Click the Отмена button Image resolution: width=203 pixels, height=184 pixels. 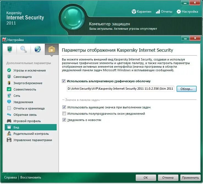coord(168,177)
